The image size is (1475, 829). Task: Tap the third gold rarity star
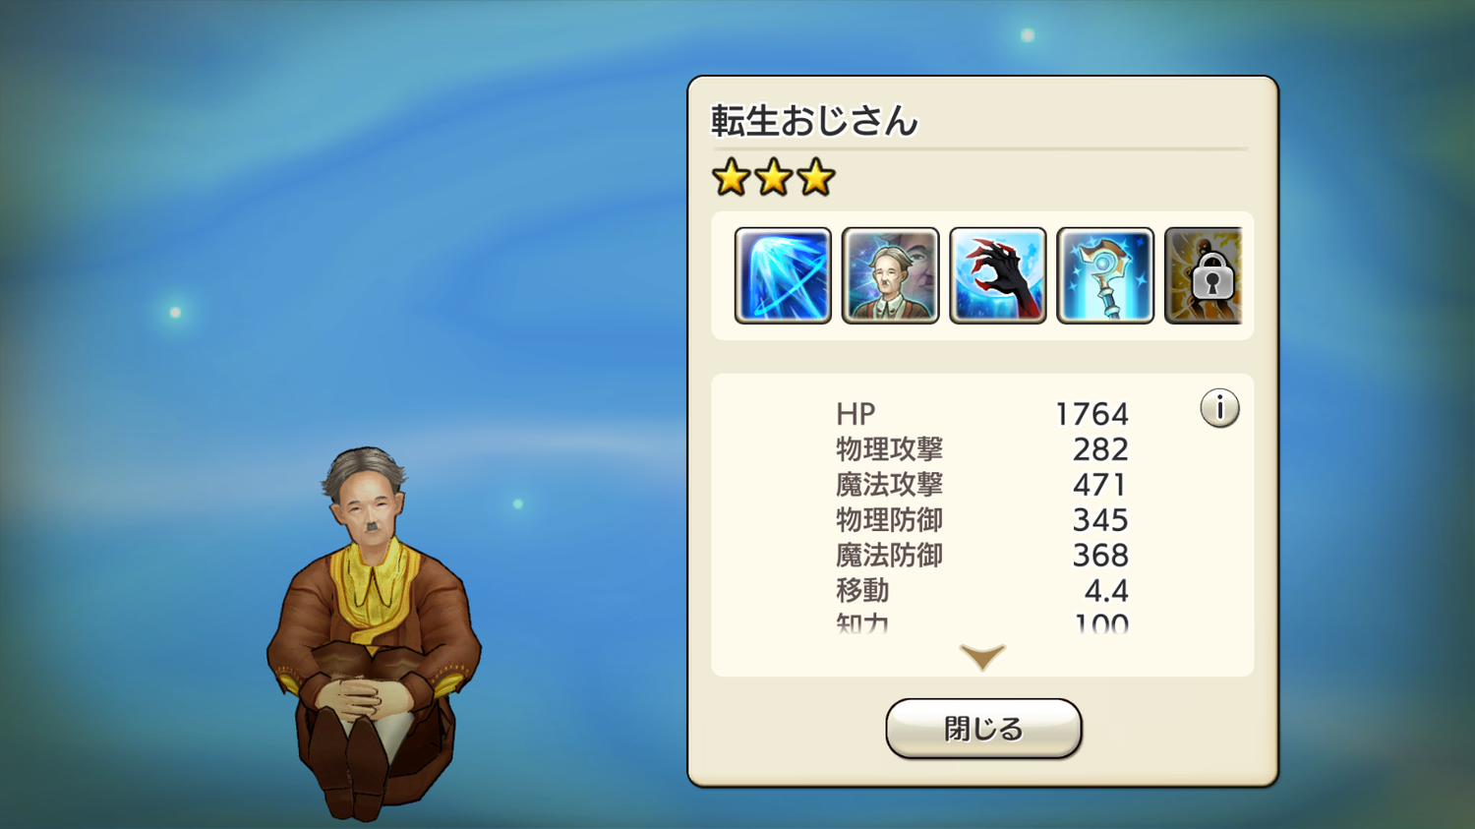816,178
